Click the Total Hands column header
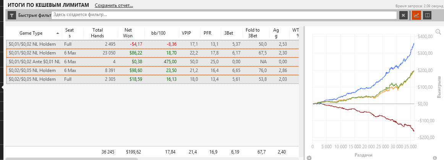Screen dimensions: 444x160 97,33
